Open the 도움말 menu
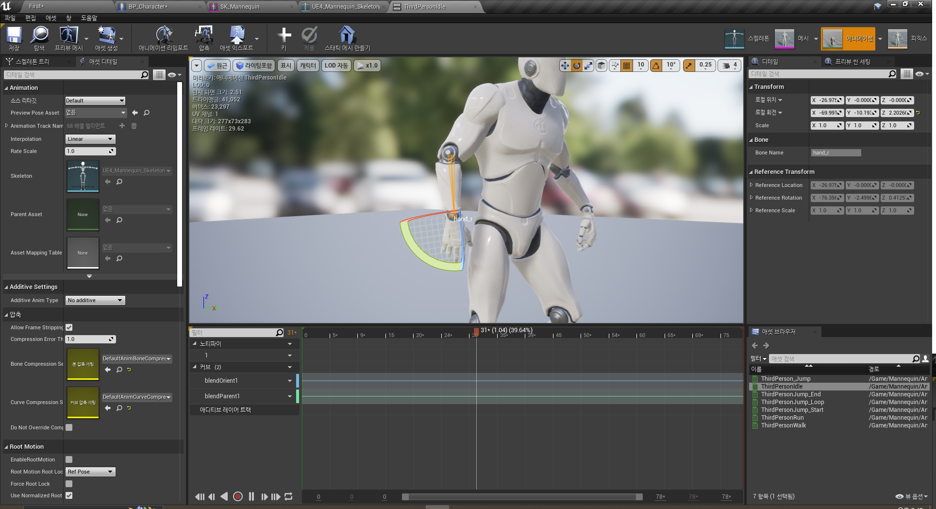This screenshot has height=509, width=936. [89, 18]
